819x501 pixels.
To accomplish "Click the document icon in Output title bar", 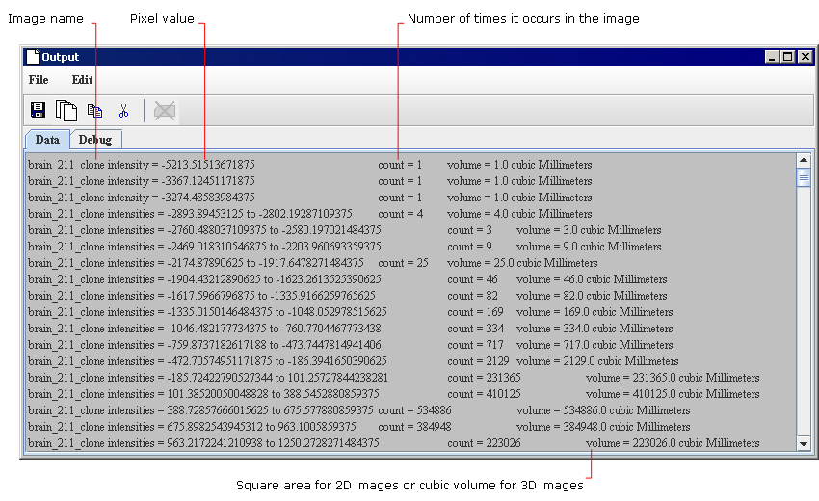I will [33, 57].
